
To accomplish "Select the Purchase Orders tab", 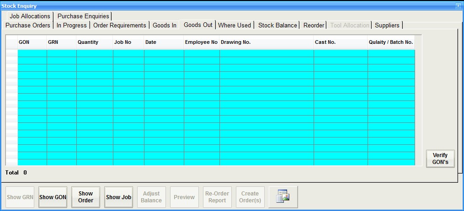I will [28, 25].
